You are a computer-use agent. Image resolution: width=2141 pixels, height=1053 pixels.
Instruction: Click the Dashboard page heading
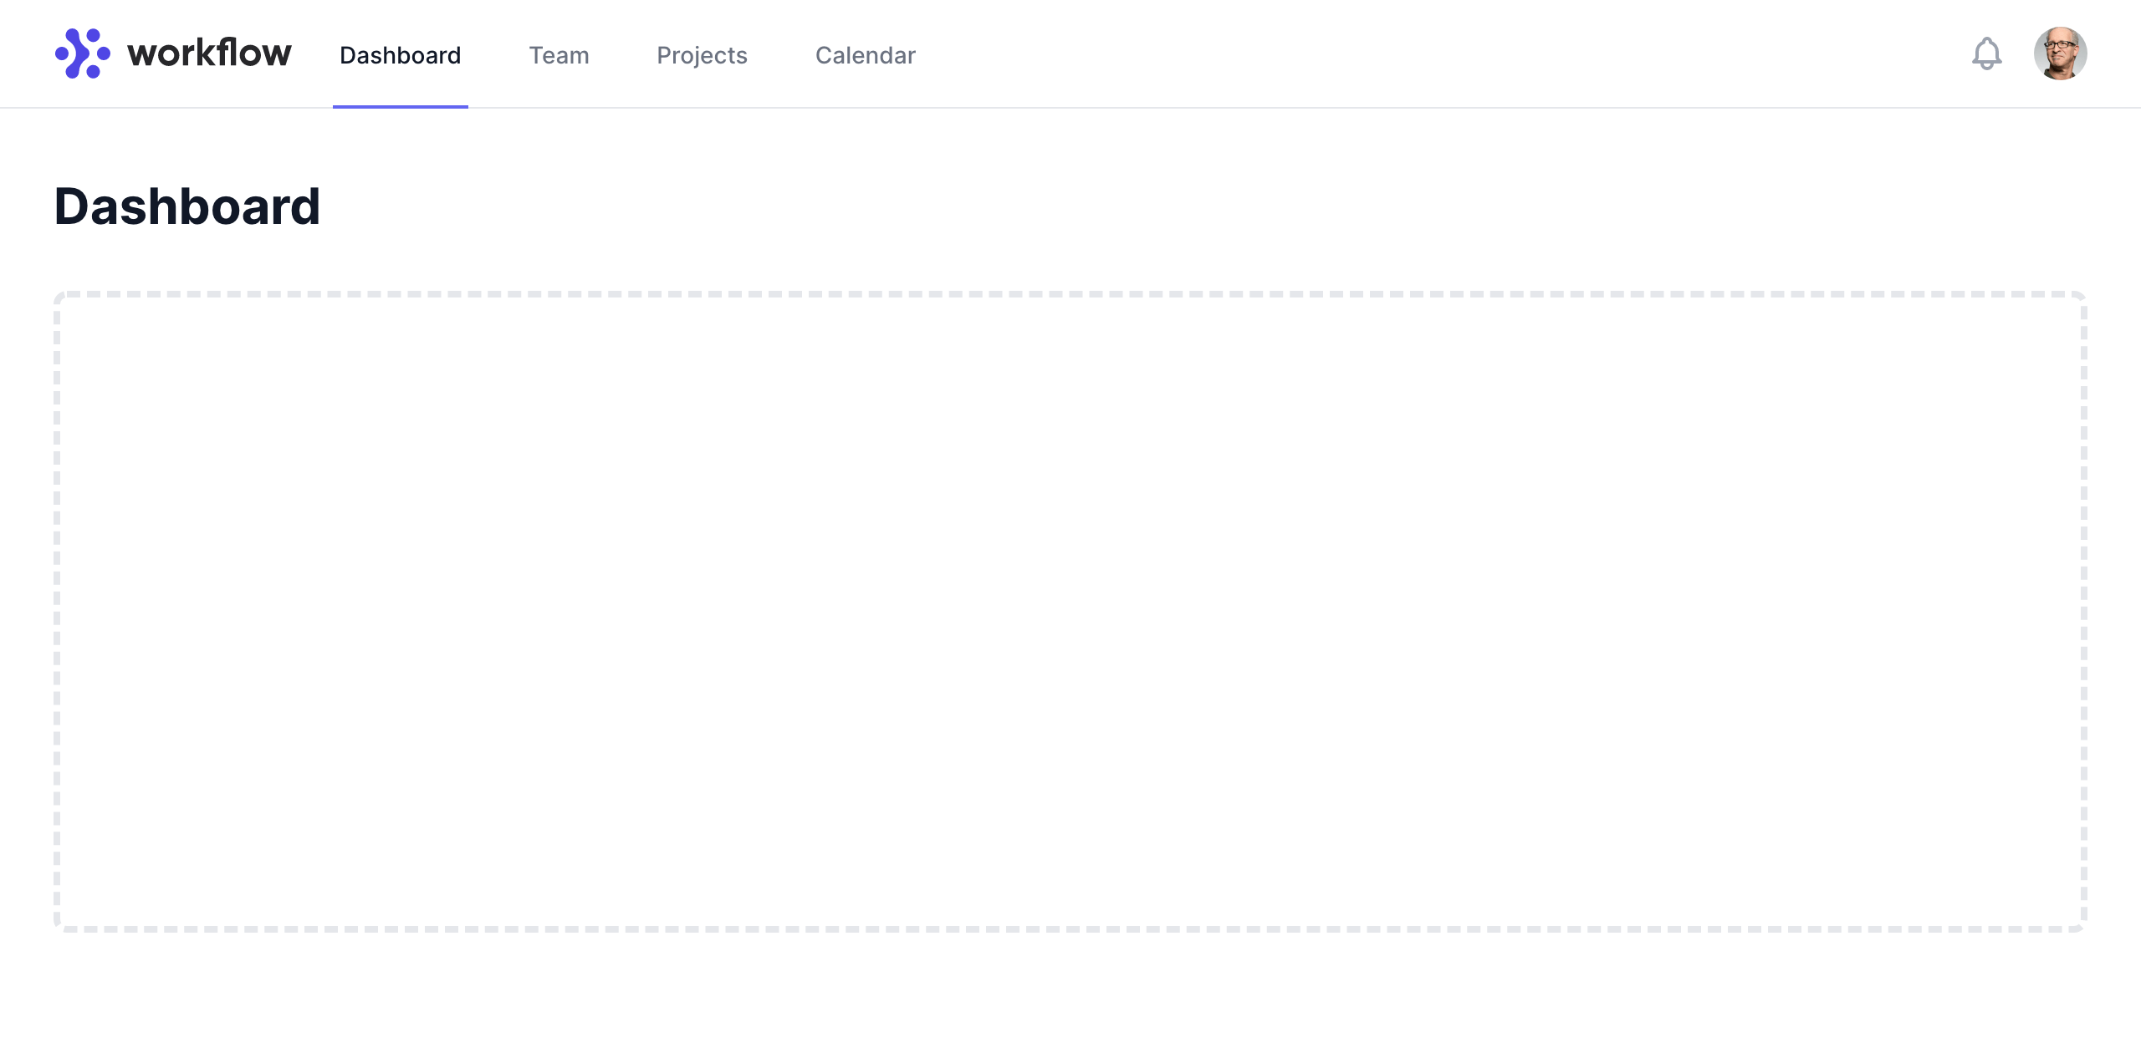(x=187, y=206)
